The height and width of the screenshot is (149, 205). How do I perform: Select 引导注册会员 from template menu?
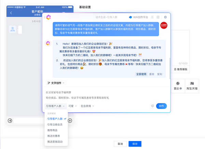[x=55, y=124]
